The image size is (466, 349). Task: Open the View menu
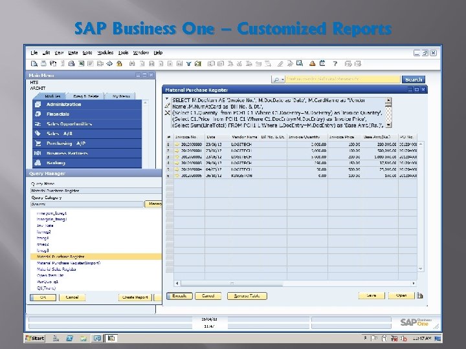pyautogui.click(x=59, y=52)
